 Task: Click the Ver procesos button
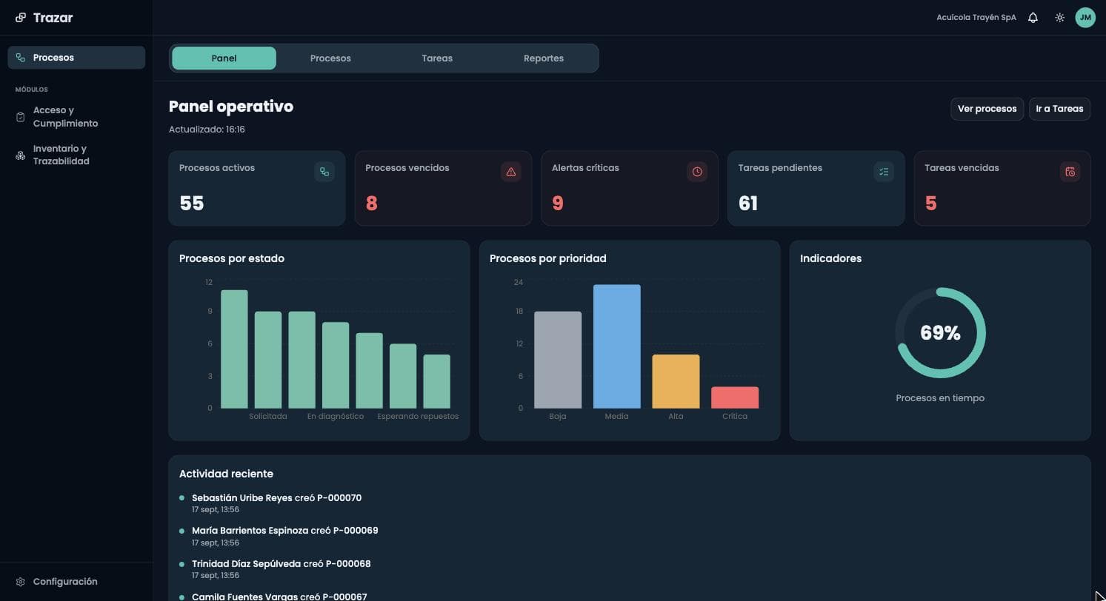(x=987, y=109)
